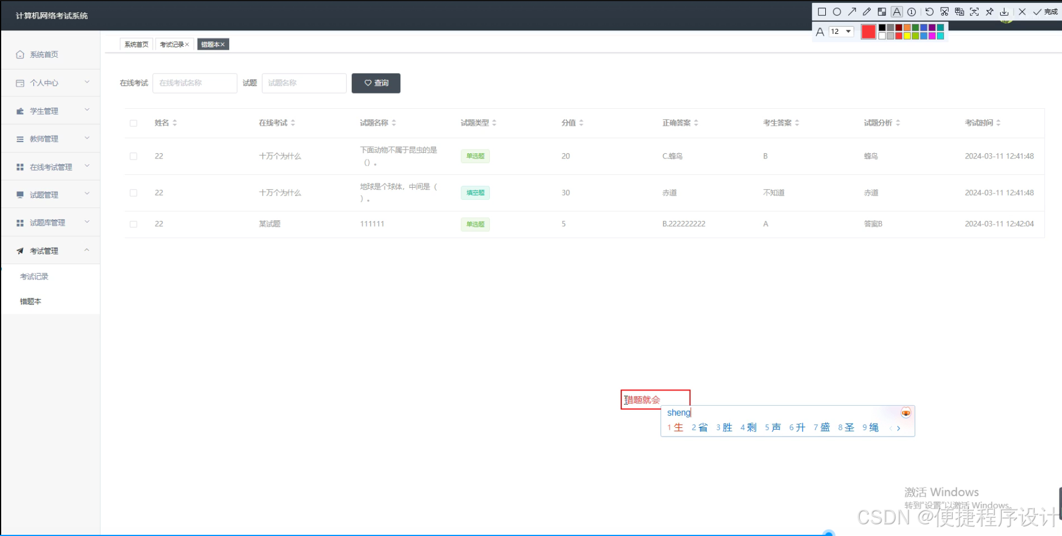This screenshot has width=1062, height=536.
Task: Click the 教师管理 list icon
Action: tap(20, 139)
